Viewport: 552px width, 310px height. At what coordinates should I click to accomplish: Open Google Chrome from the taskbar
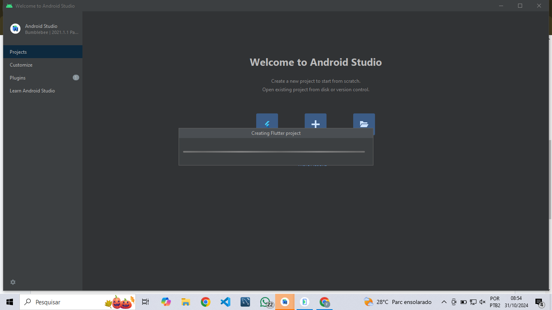pyautogui.click(x=206, y=302)
